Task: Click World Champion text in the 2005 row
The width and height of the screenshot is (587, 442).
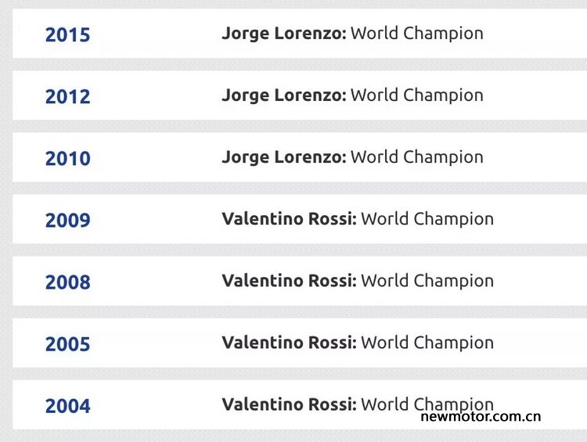Action: (427, 343)
